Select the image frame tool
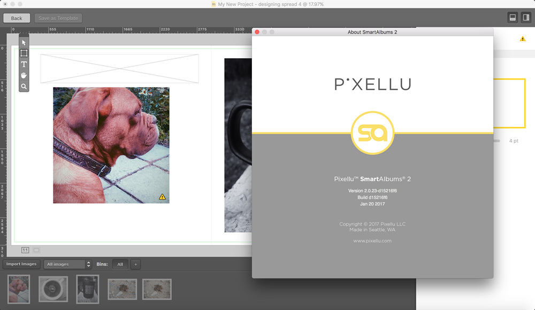535x310 pixels. [24, 53]
